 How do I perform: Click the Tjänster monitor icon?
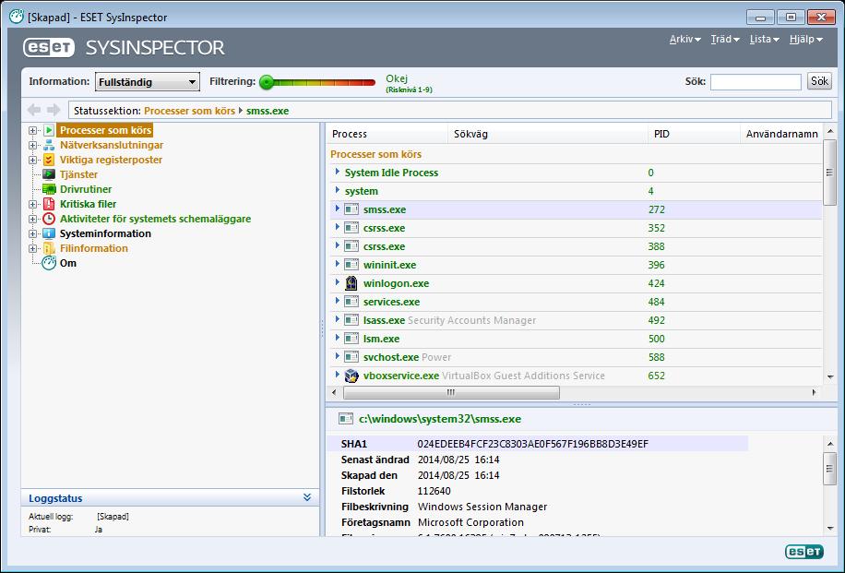click(49, 174)
